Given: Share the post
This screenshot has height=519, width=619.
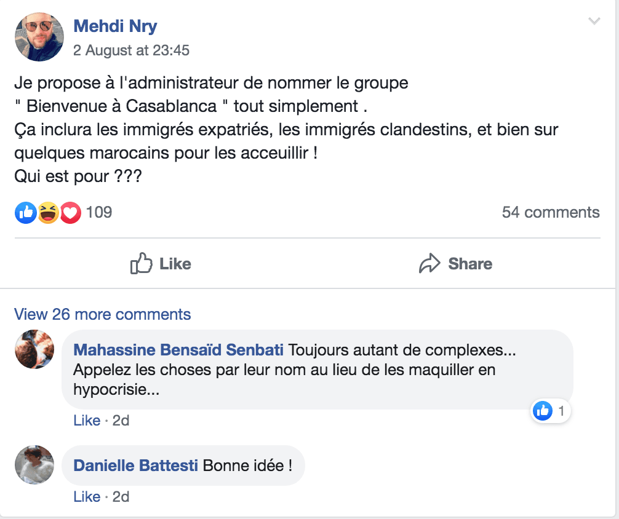Looking at the screenshot, I should coord(469,263).
